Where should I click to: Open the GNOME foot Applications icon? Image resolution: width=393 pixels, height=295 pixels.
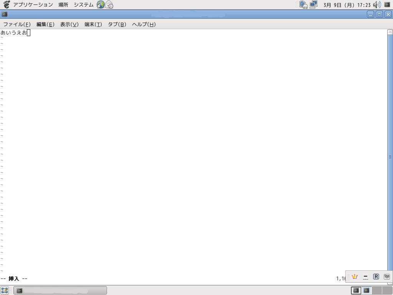[7, 5]
